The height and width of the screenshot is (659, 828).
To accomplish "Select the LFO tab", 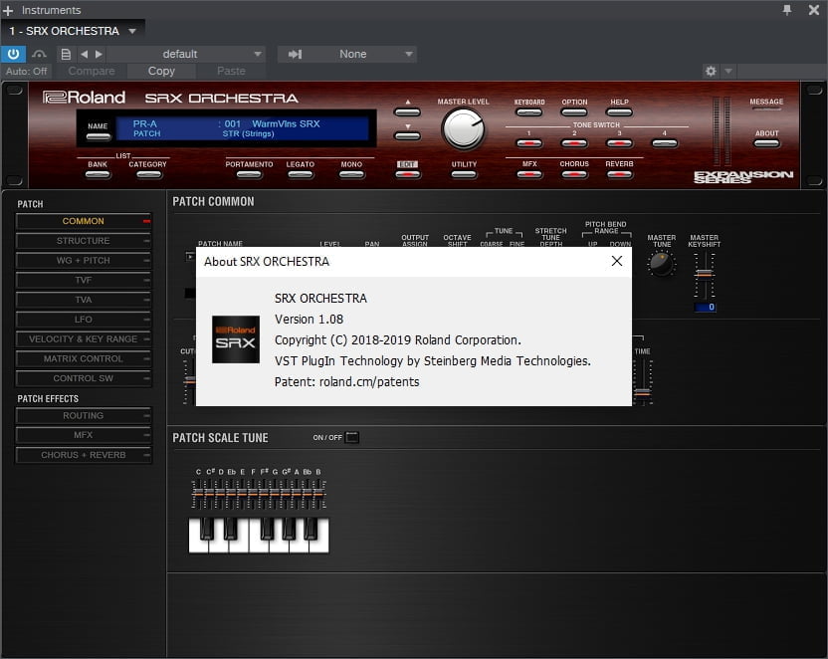I will [x=84, y=320].
